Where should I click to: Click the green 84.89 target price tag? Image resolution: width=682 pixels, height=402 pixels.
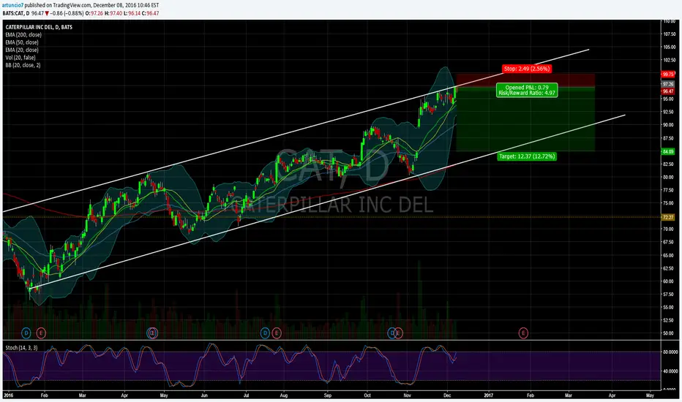pos(668,152)
